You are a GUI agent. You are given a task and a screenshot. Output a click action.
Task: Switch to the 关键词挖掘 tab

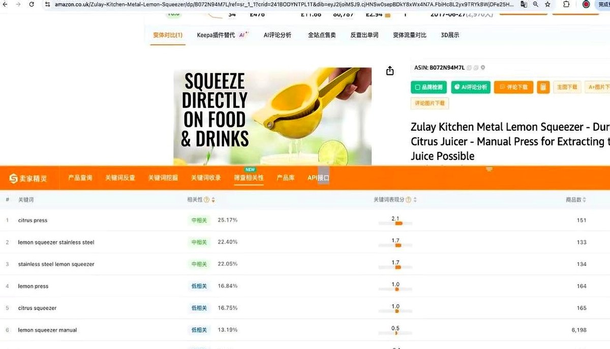[163, 178]
